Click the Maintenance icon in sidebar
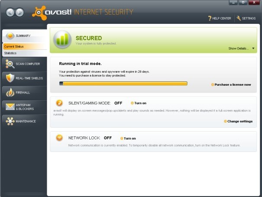 10,121
